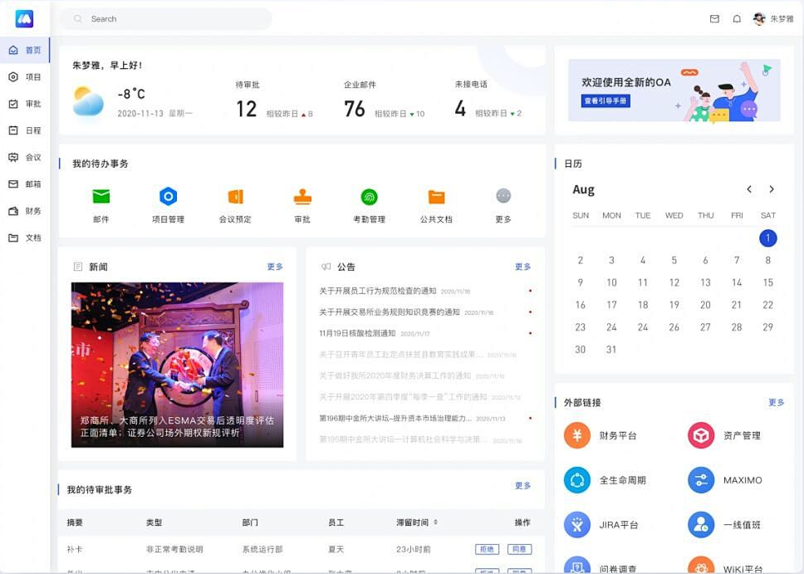Open the 项目管理 hexagon icon
The height and width of the screenshot is (574, 804).
point(168,196)
